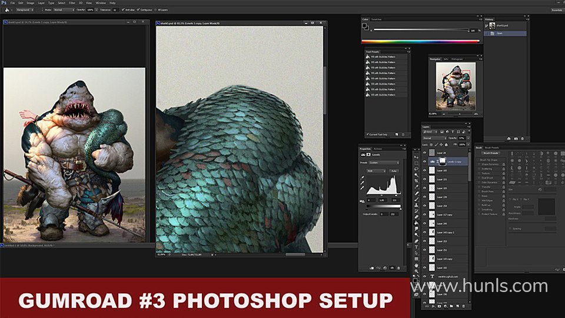The image size is (565, 318).
Task: Select the Rectangular Marquee tool
Action: point(417,163)
